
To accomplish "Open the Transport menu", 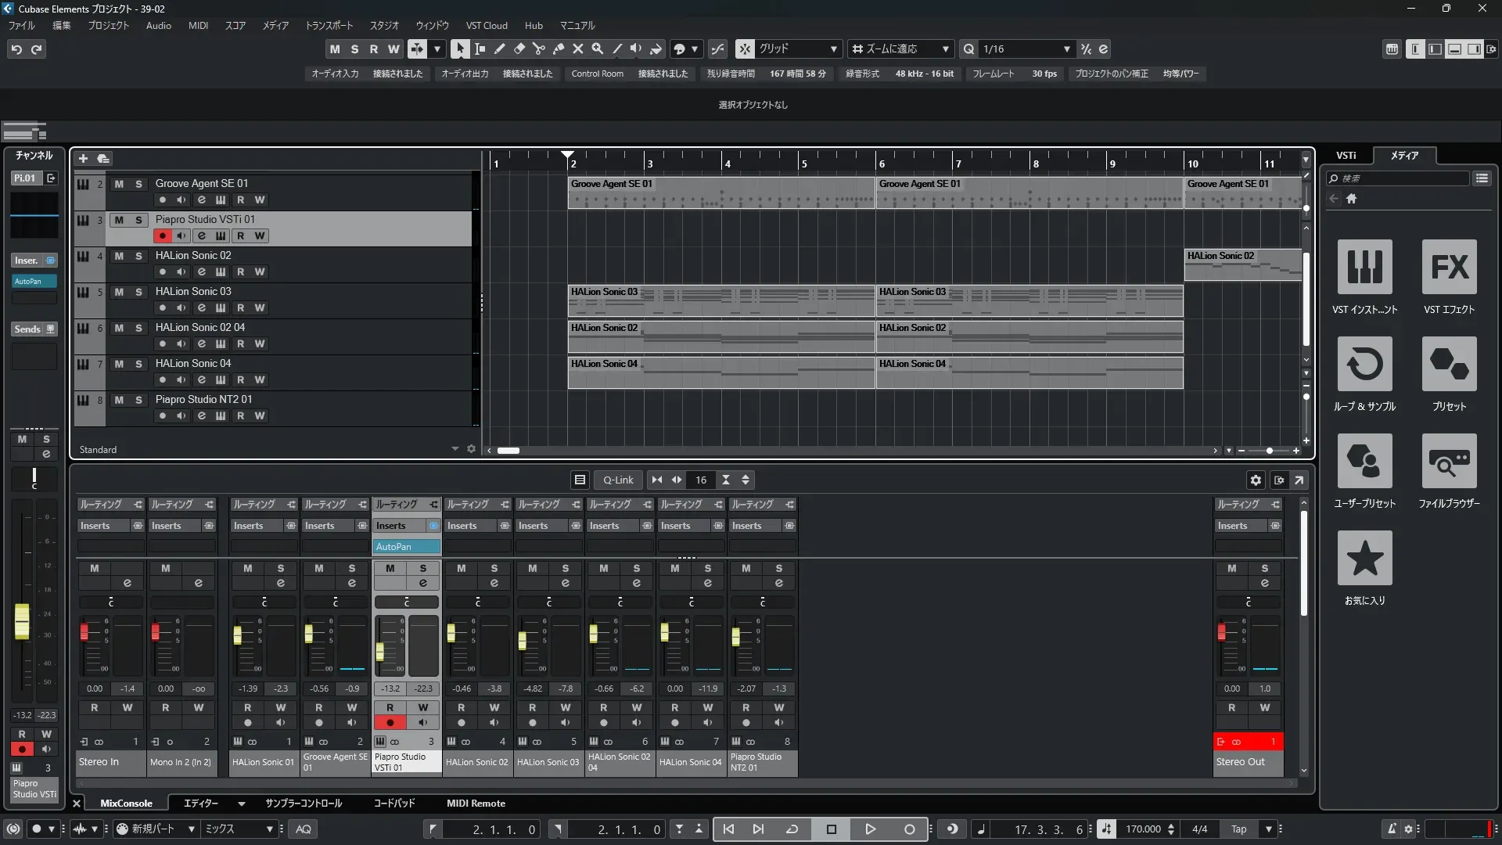I will coord(329,26).
